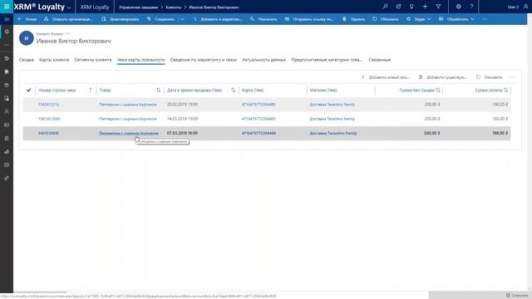The image size is (532, 299).
Task: Open advanced find funnel icon
Action: click(438, 7)
